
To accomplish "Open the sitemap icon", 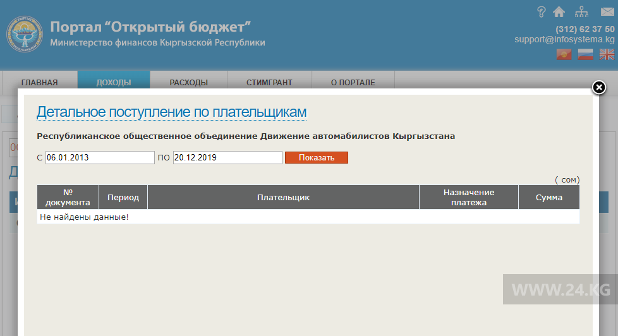I will (581, 12).
